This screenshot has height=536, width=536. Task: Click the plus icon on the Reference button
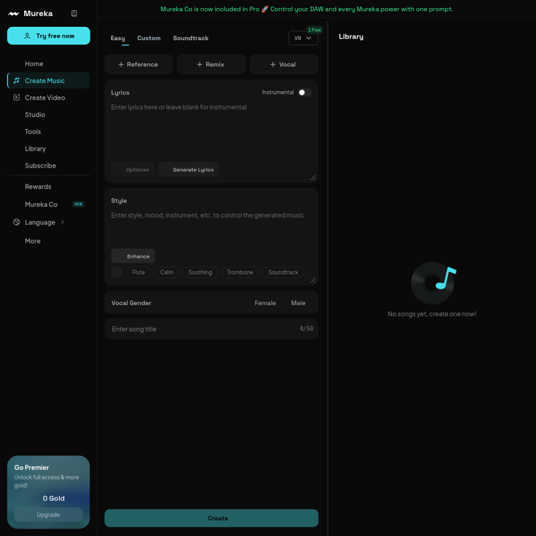pos(121,64)
